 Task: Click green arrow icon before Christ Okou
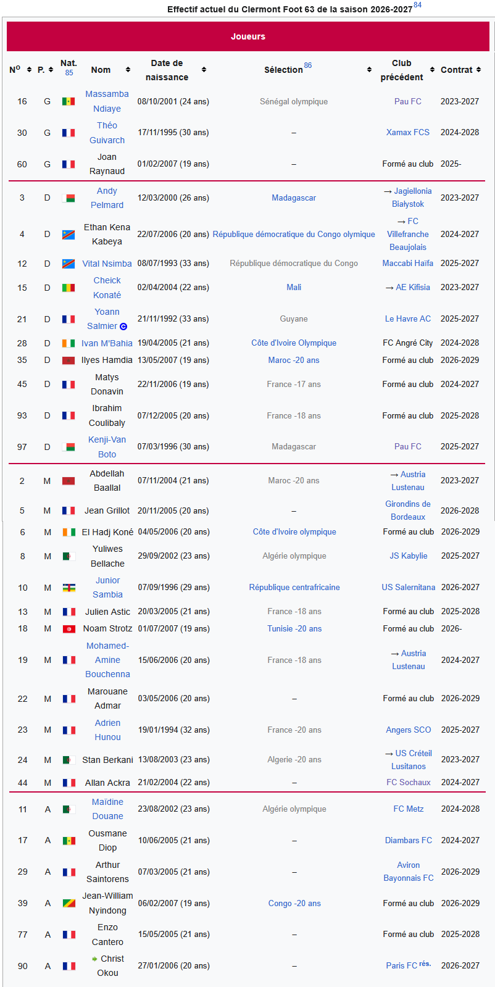94,959
